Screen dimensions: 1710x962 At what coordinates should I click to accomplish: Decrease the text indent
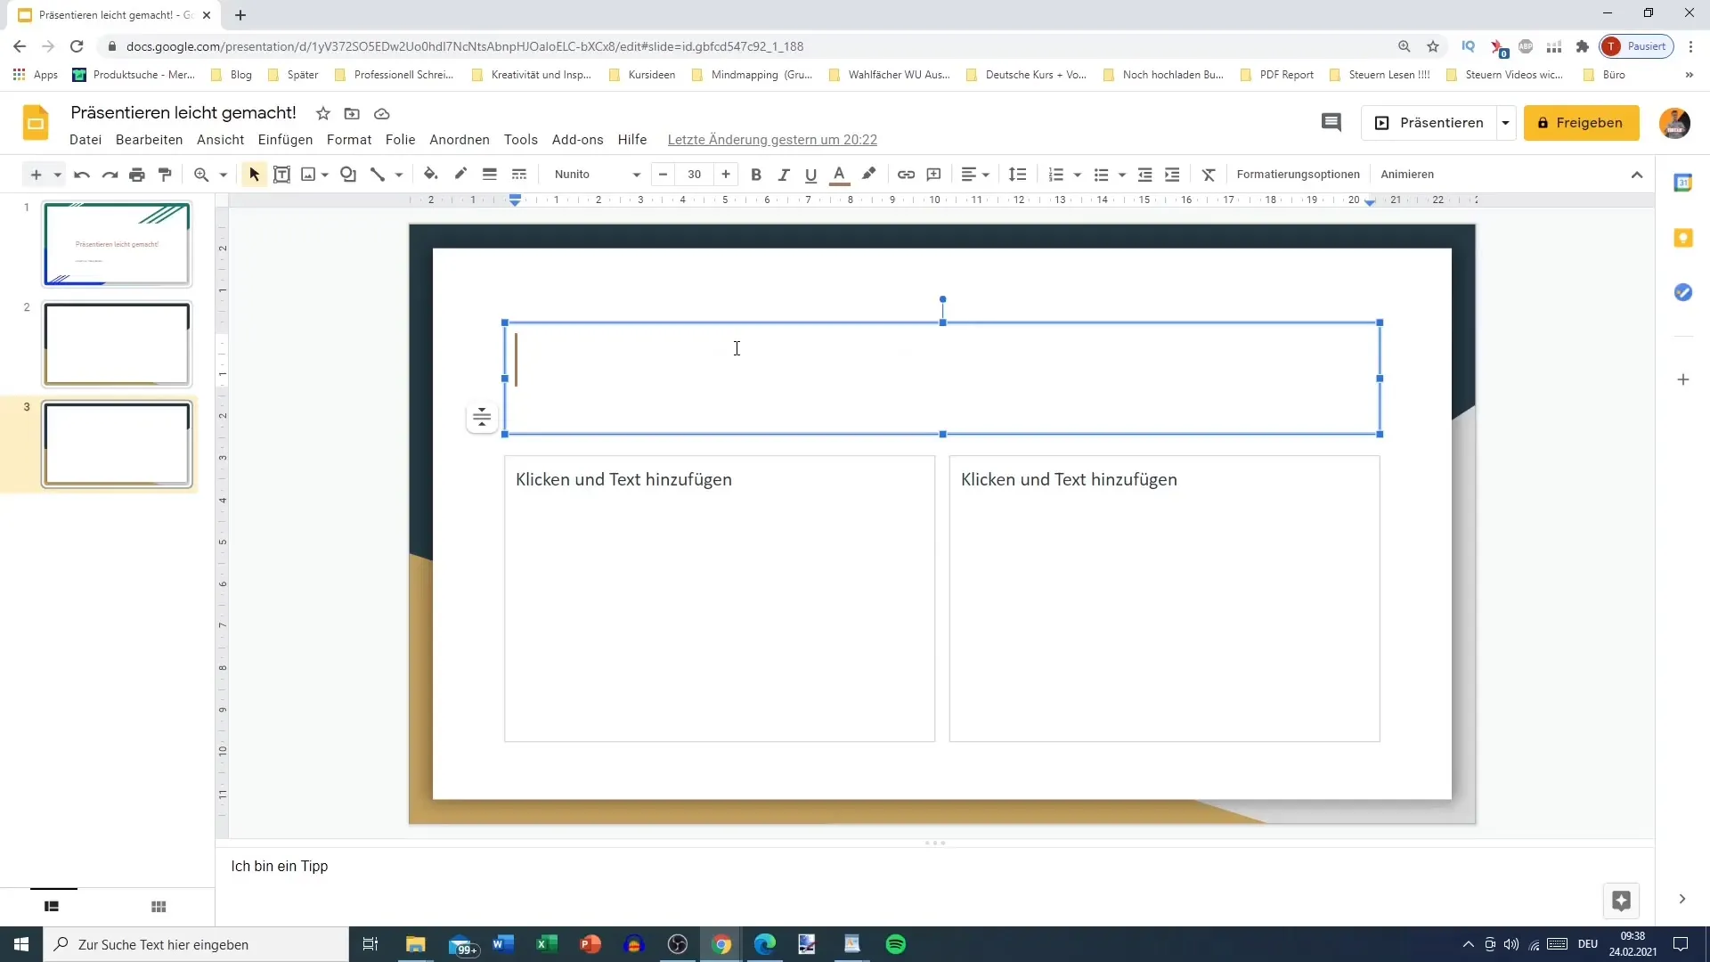point(1145,175)
